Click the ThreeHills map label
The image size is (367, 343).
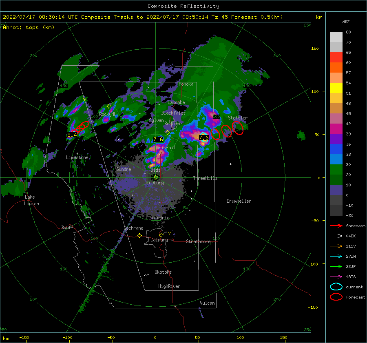coord(205,178)
